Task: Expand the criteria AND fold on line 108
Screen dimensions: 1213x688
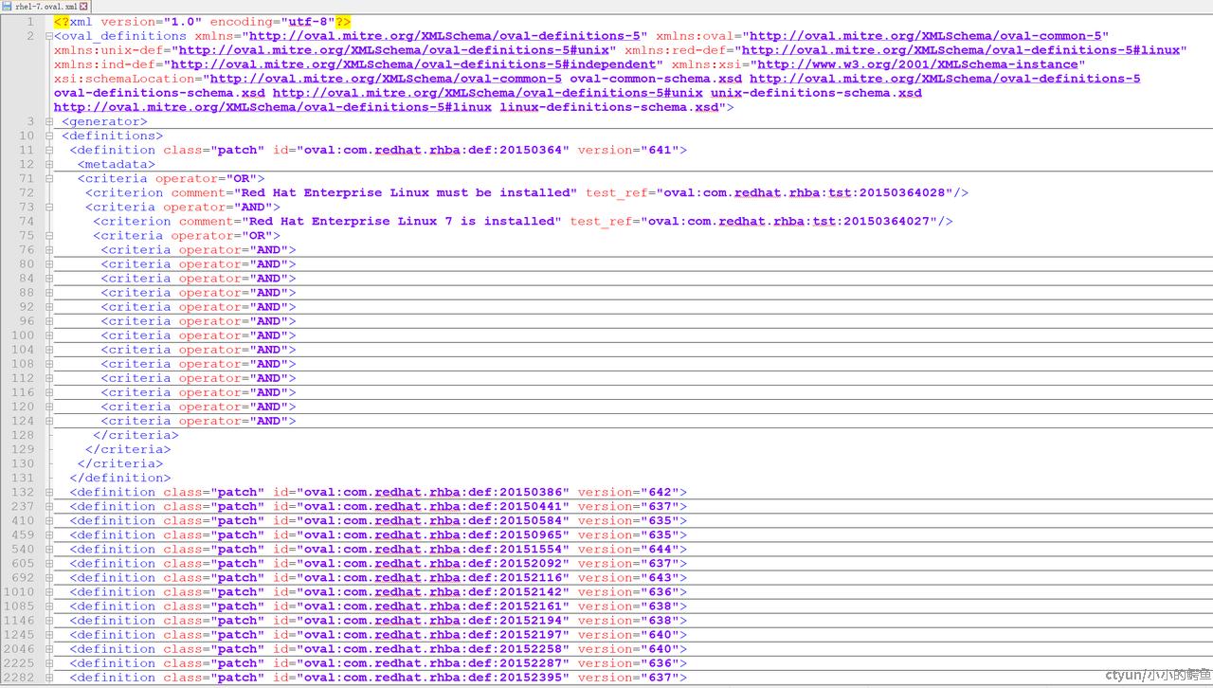Action: point(49,364)
